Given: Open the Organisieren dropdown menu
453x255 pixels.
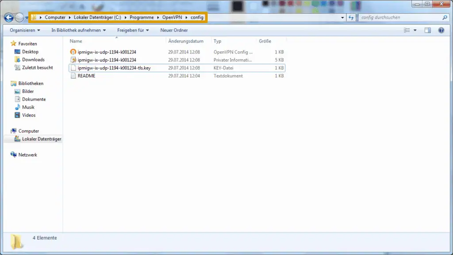Looking at the screenshot, I should pyautogui.click(x=25, y=30).
